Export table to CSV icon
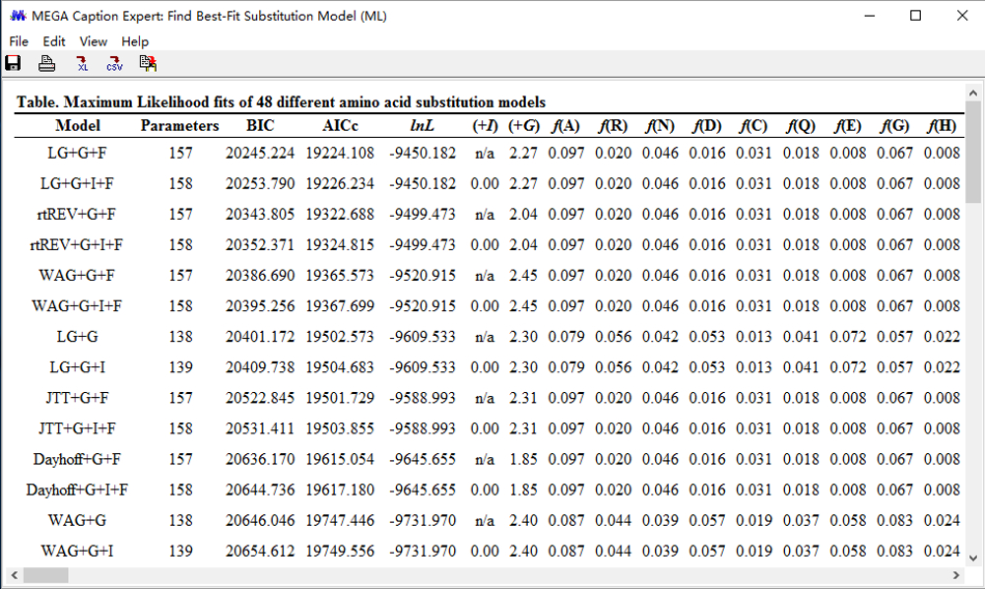Screen dimensions: 985x589 click(114, 64)
